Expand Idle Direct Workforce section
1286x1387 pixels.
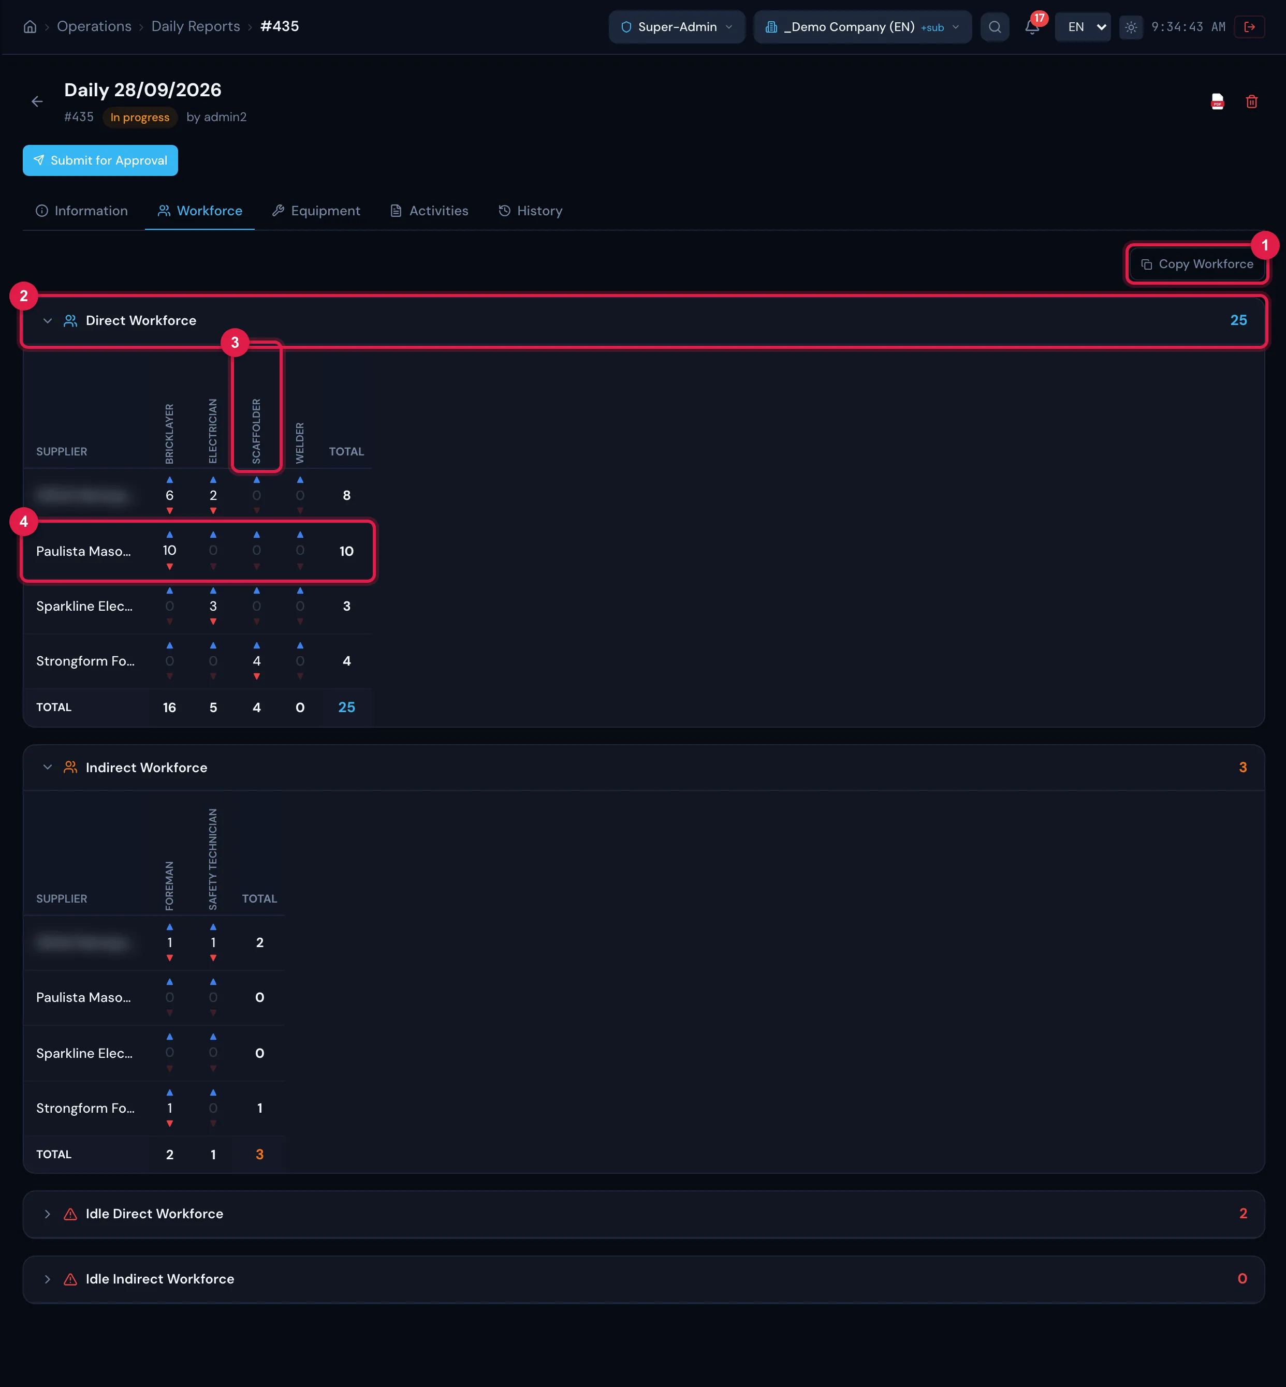pyautogui.click(x=643, y=1214)
